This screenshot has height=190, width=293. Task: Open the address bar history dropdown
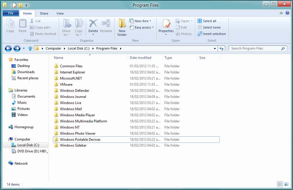pyautogui.click(x=215, y=49)
